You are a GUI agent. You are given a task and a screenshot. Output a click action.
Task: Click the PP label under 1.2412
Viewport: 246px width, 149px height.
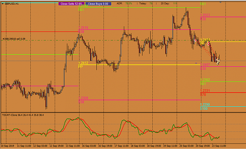80,67
